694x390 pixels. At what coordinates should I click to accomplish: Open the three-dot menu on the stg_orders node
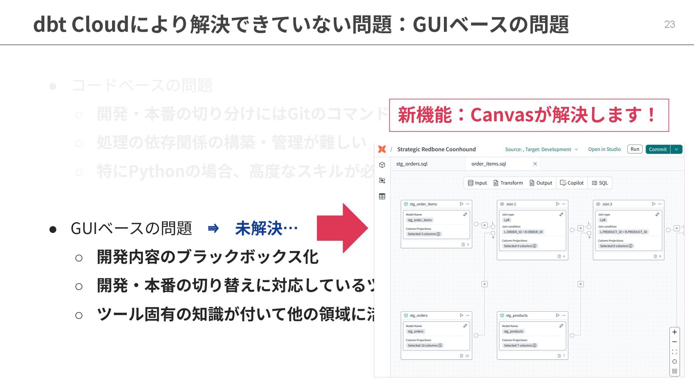[x=468, y=315]
